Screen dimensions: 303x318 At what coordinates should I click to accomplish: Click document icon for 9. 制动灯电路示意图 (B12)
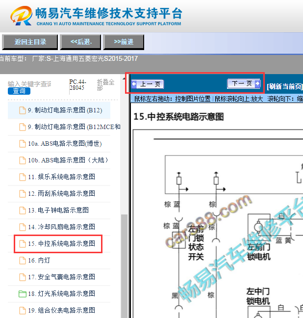22,110
